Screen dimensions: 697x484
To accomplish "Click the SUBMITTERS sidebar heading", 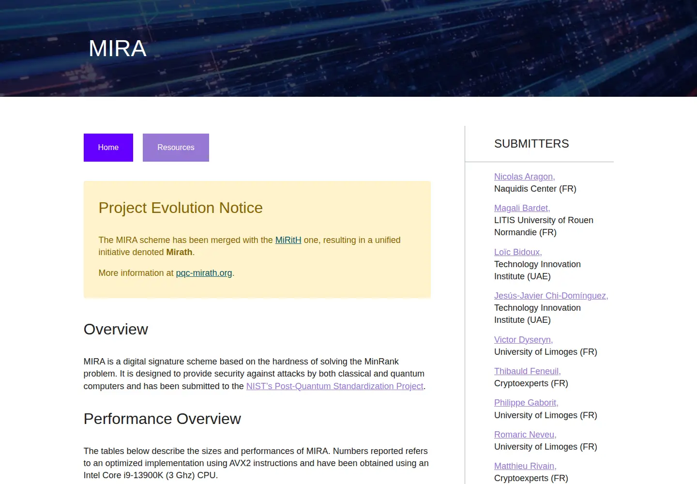I will tap(531, 144).
